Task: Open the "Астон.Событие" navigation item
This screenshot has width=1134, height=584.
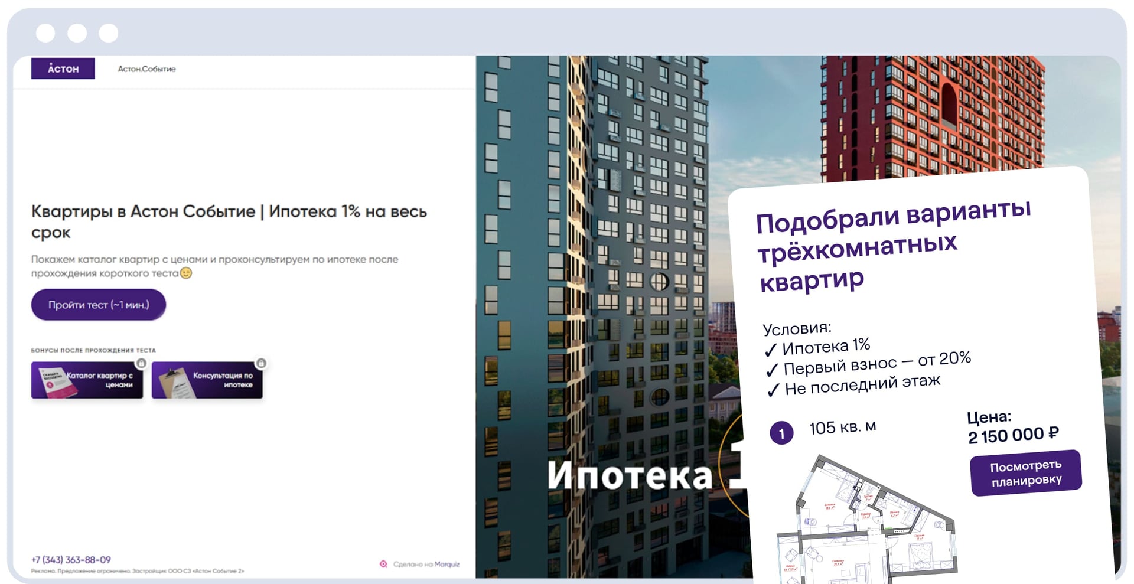Action: point(147,68)
